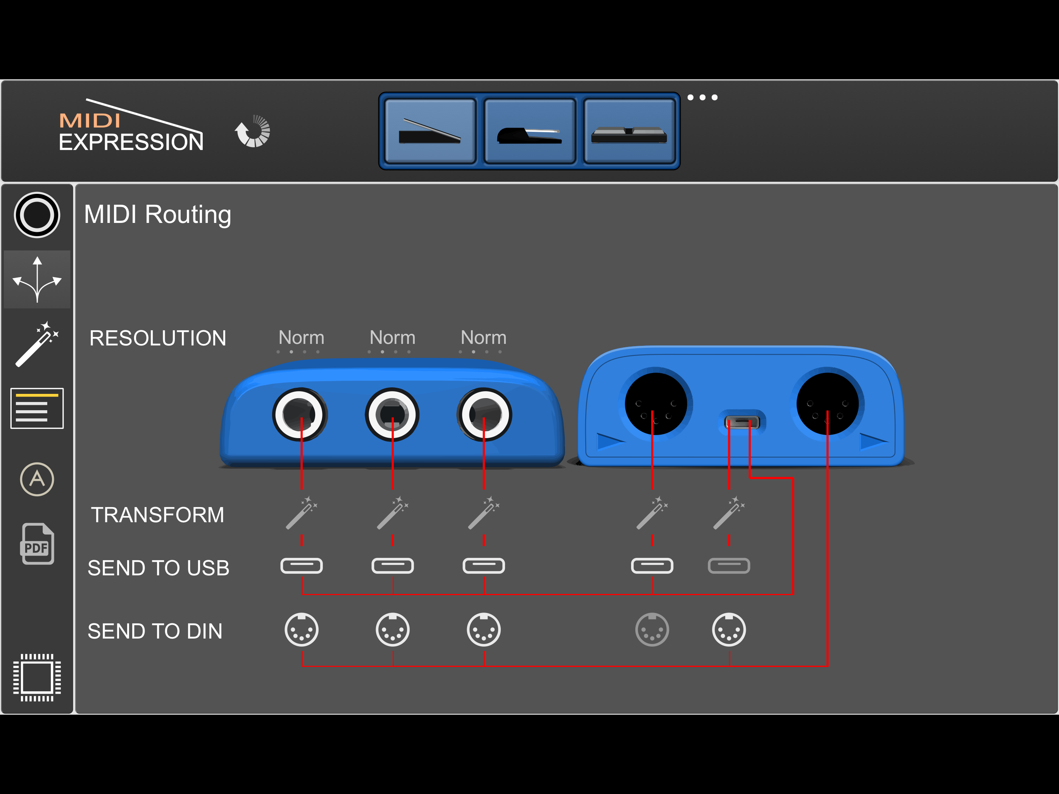This screenshot has height=794, width=1059.
Task: Select the sustain pedal tab
Action: (529, 131)
